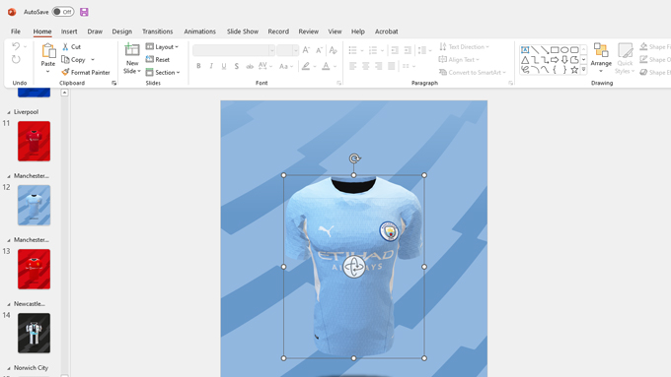Screen dimensions: 671x377
Task: Select Align Right
Action: pos(378,66)
